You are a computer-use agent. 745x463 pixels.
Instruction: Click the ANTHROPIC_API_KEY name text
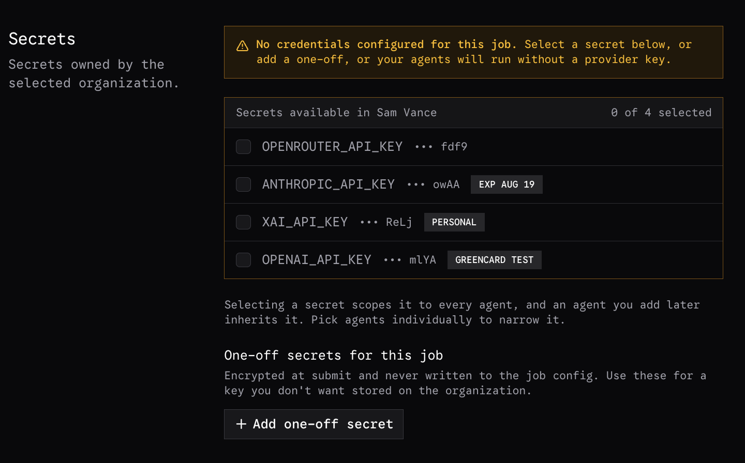point(329,184)
